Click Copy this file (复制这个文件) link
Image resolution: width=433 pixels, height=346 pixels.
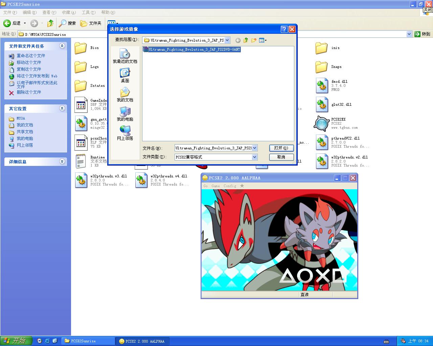29,69
